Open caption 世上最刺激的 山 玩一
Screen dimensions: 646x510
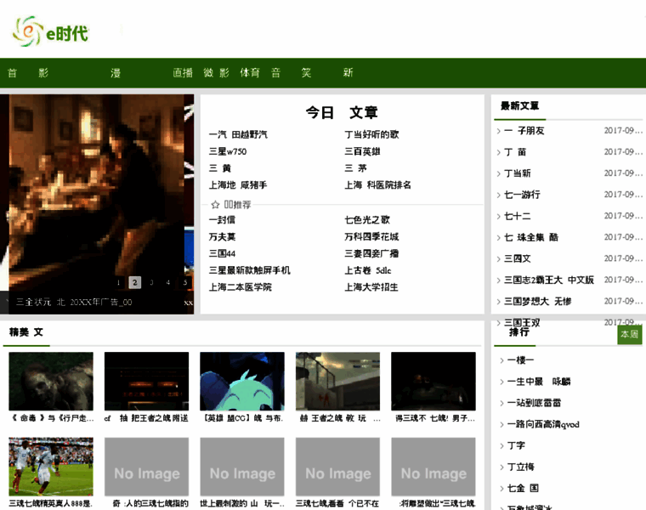tap(242, 503)
